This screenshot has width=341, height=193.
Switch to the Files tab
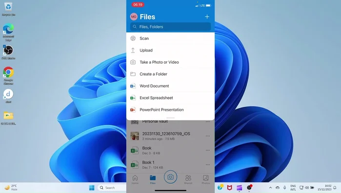pyautogui.click(x=153, y=179)
